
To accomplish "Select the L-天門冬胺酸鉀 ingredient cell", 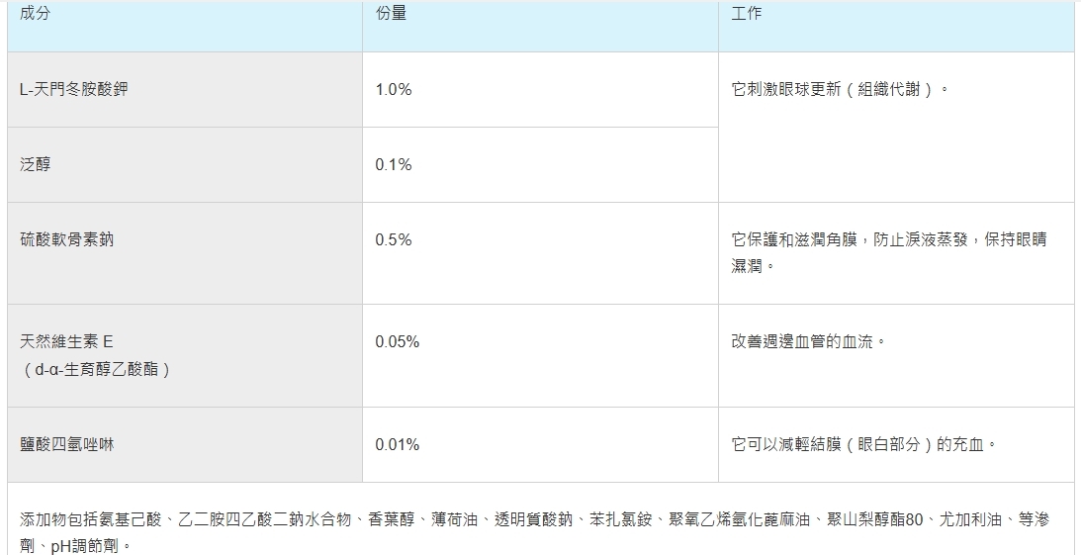I will tap(74, 89).
